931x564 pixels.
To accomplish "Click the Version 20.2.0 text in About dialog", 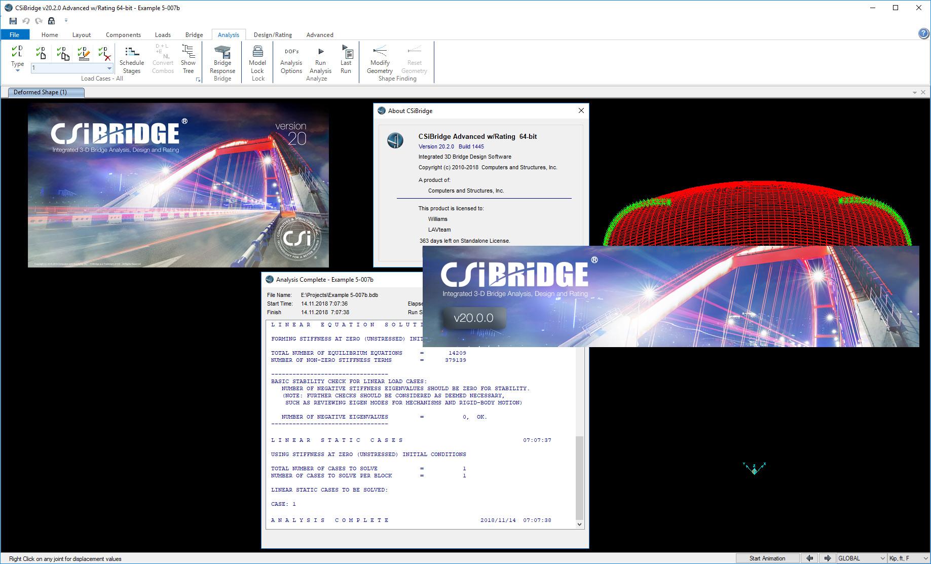I will coord(436,146).
